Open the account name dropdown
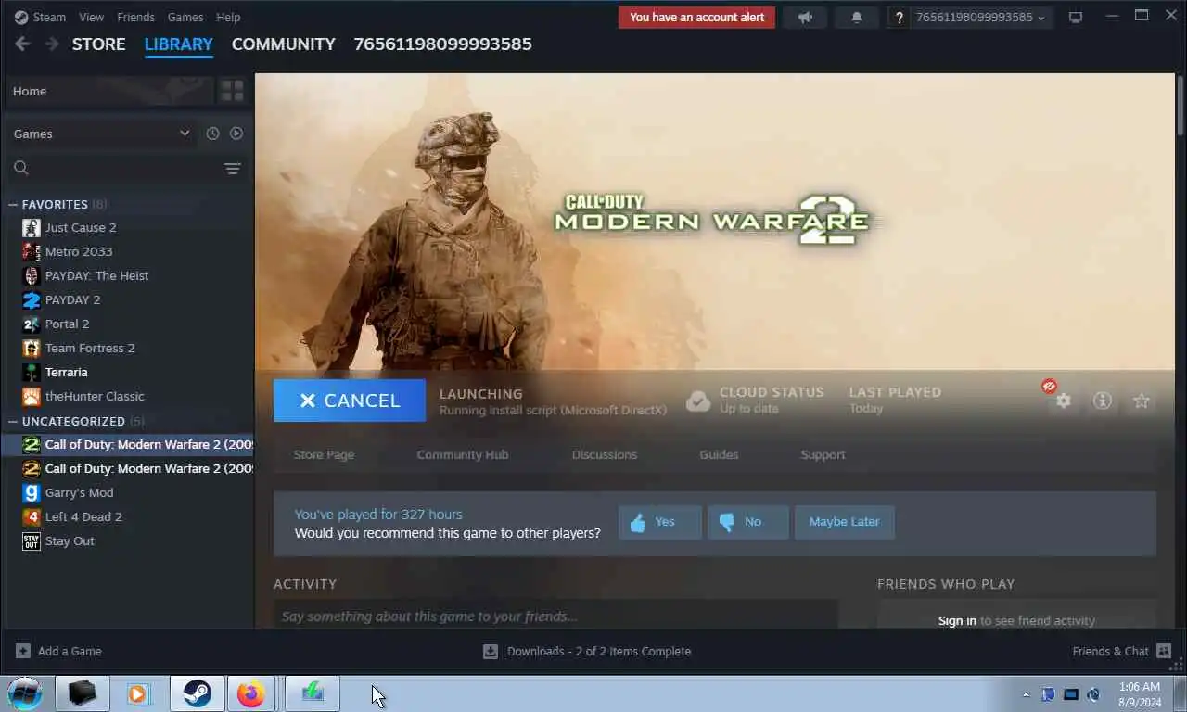This screenshot has height=712, width=1187. 981,17
